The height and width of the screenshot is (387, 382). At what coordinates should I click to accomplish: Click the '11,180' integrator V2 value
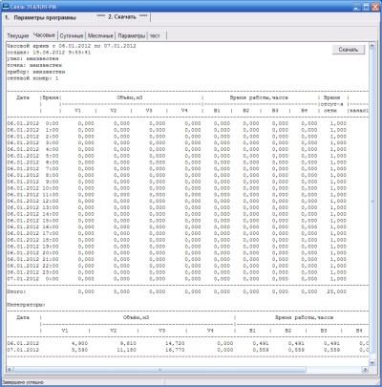(x=127, y=350)
